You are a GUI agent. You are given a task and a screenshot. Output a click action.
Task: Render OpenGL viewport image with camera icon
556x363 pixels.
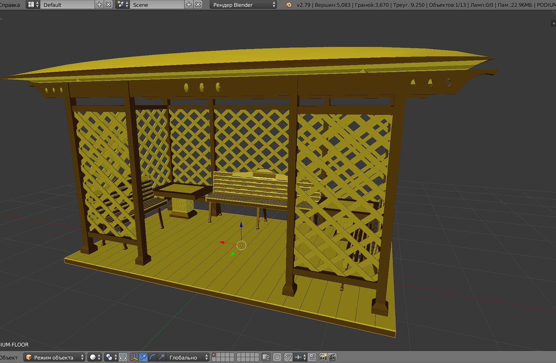click(323, 357)
